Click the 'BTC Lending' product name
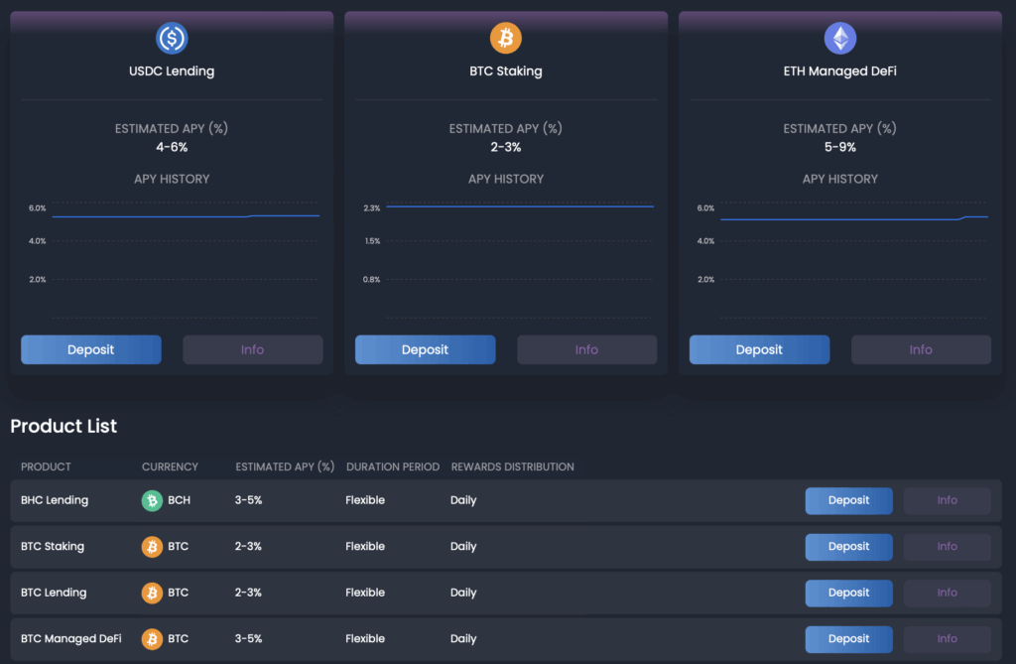The width and height of the screenshot is (1016, 664). (x=54, y=593)
